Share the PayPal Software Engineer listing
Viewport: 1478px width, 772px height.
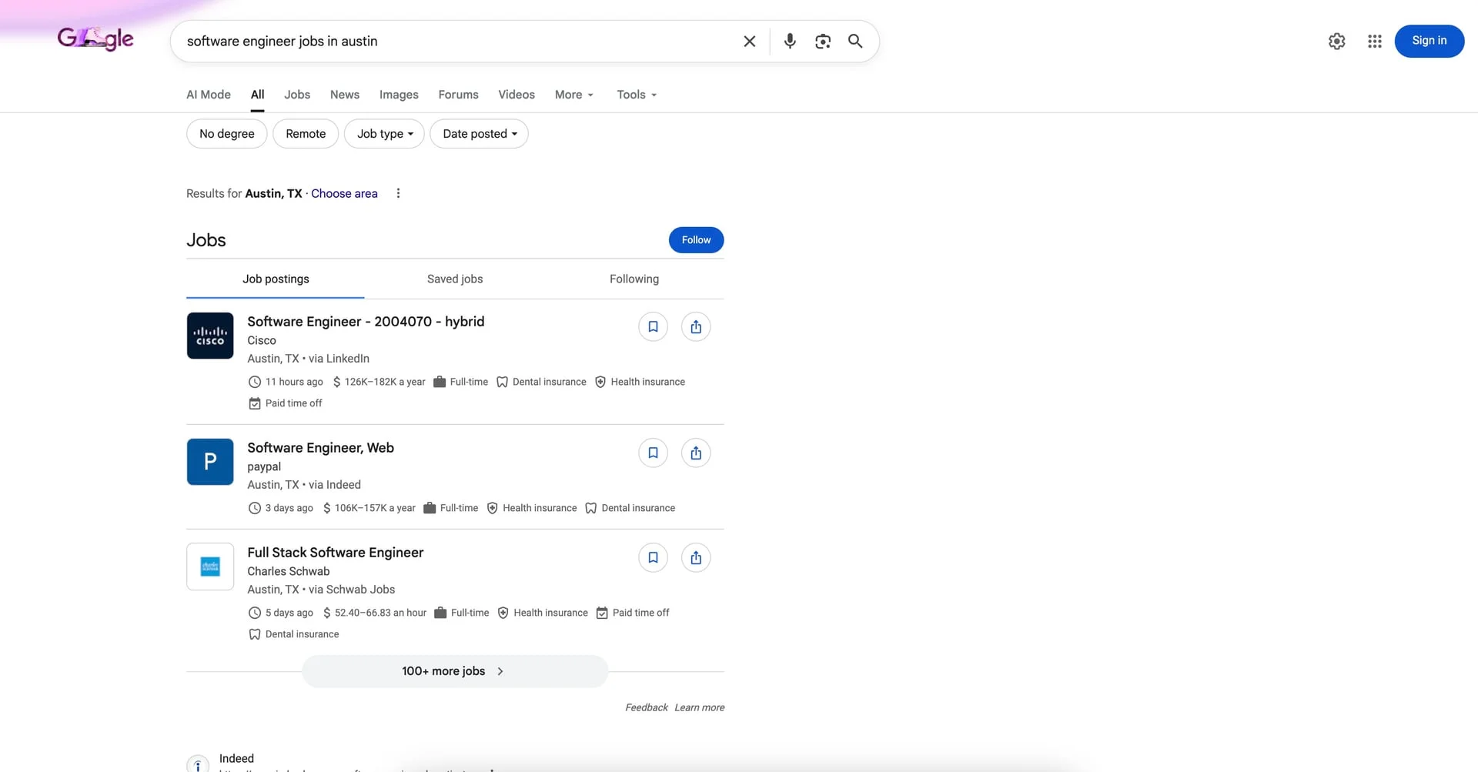[695, 453]
